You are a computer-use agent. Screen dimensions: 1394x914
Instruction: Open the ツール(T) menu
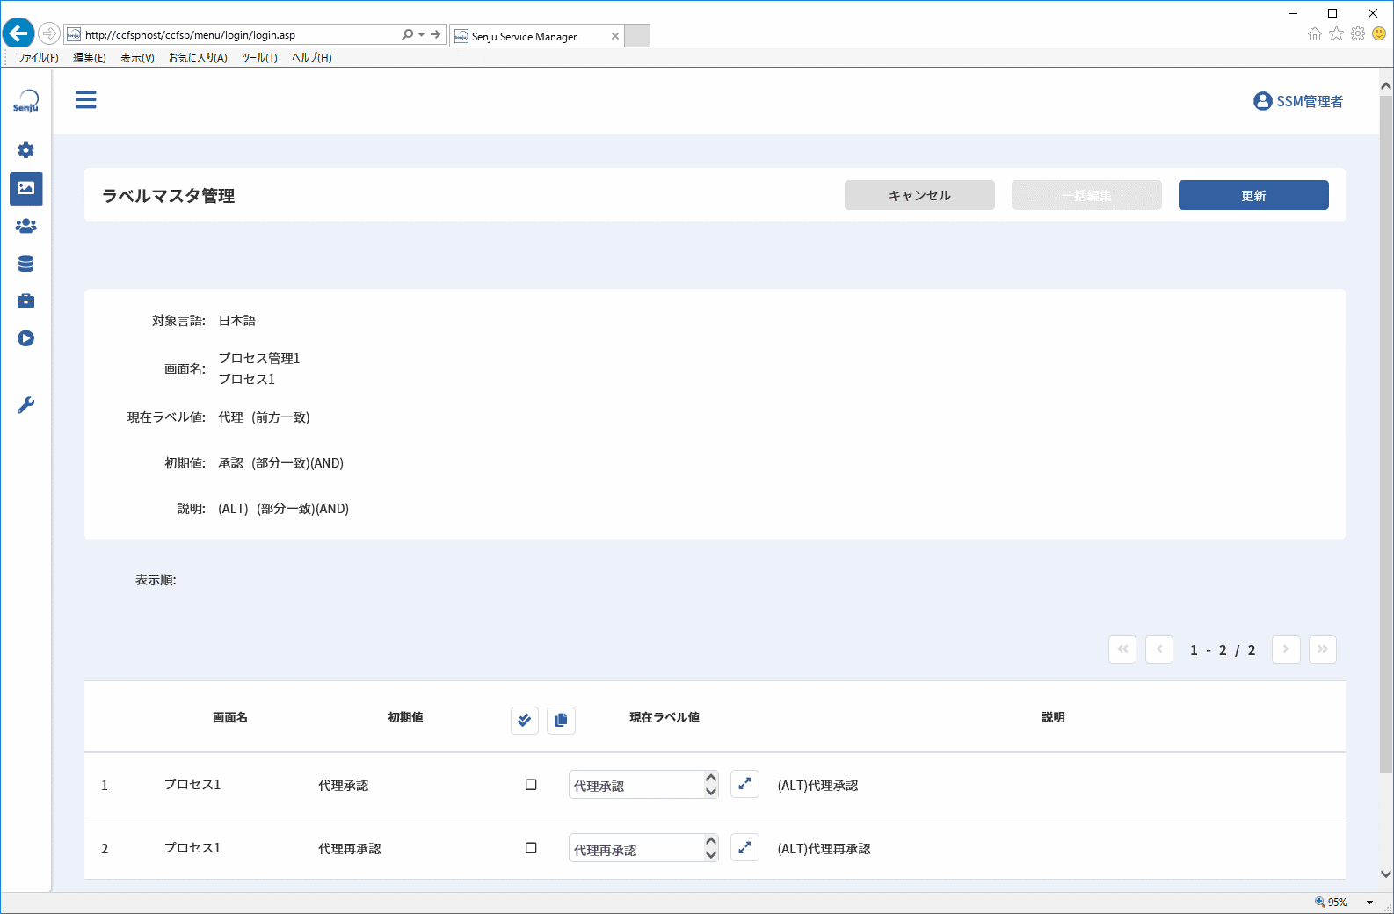click(x=259, y=58)
